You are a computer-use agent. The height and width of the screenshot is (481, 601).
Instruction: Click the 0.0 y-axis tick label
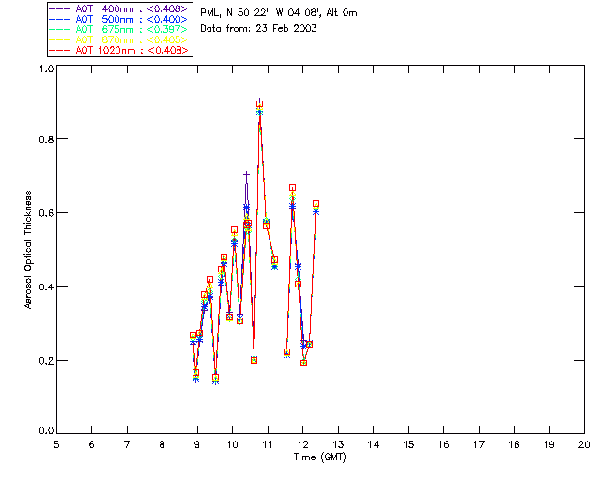[x=46, y=430]
